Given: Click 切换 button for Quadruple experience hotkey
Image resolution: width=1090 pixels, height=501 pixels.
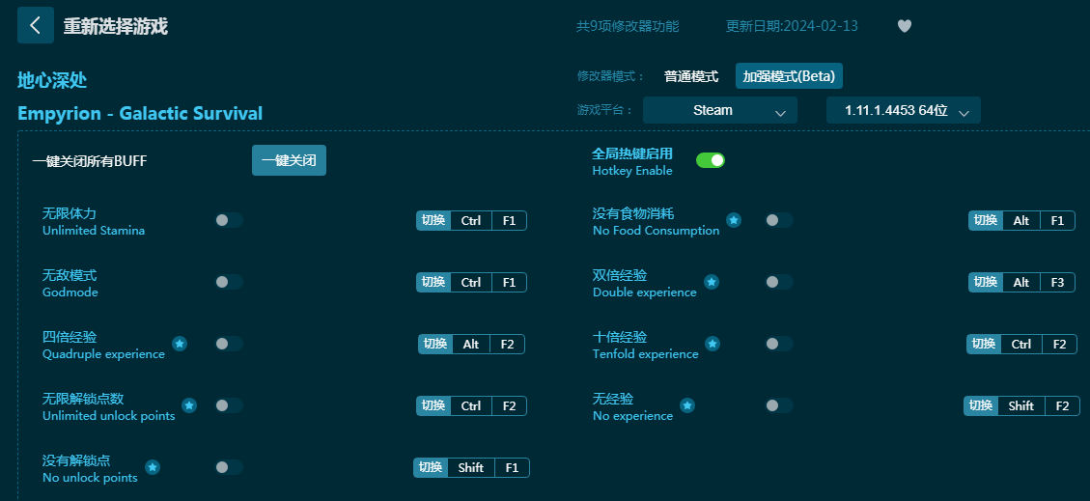Looking at the screenshot, I should point(435,345).
